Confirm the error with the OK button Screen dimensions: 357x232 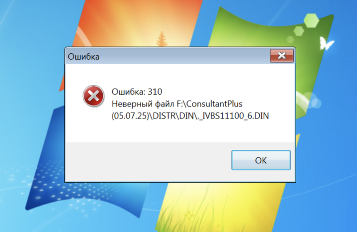click(x=261, y=160)
